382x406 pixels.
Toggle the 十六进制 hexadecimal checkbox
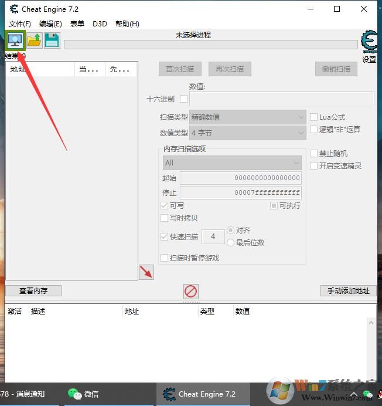point(184,99)
